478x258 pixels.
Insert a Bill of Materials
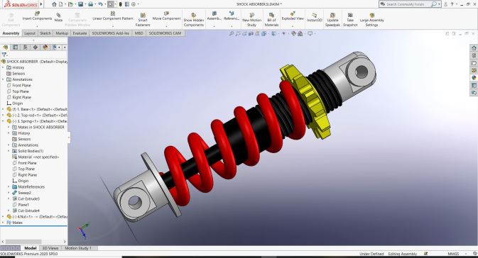271,20
